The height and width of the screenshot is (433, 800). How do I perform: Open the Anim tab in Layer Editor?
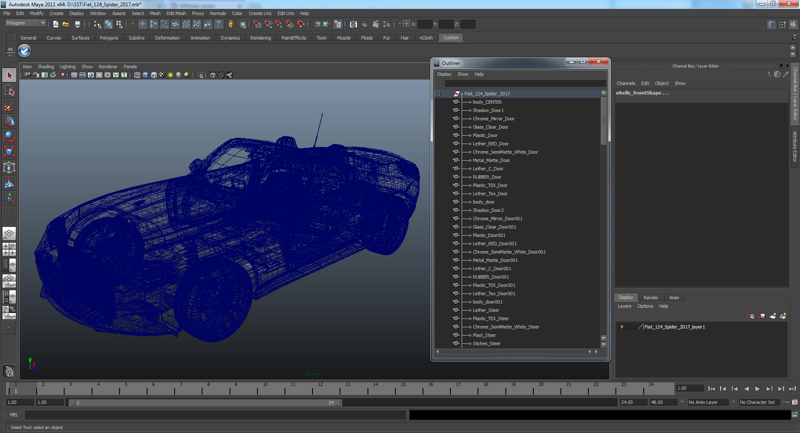coord(674,298)
